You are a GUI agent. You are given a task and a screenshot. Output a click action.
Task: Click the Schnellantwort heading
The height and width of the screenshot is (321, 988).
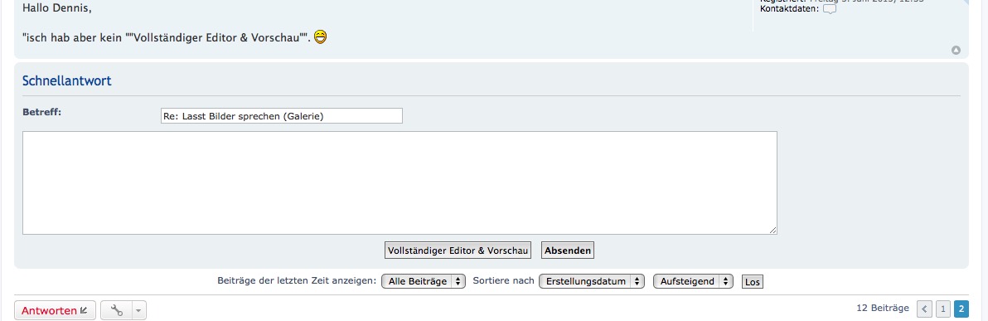(67, 80)
